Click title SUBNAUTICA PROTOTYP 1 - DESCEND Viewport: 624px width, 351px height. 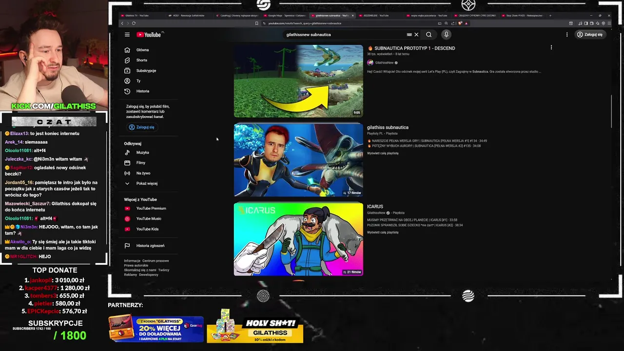coord(414,48)
